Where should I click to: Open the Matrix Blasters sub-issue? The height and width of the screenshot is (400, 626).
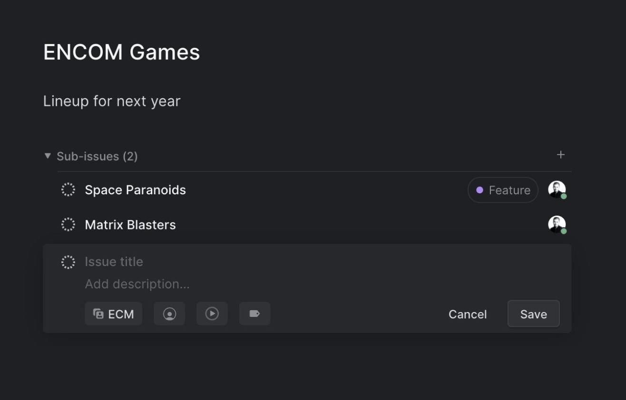pos(130,225)
